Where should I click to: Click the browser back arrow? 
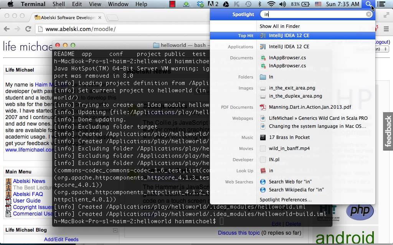pyautogui.click(x=7, y=29)
